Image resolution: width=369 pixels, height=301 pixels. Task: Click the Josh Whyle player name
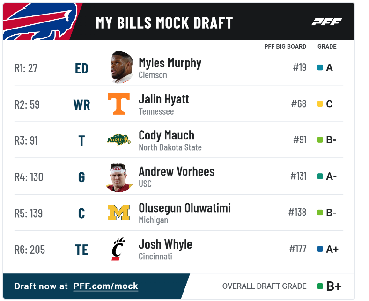click(165, 244)
